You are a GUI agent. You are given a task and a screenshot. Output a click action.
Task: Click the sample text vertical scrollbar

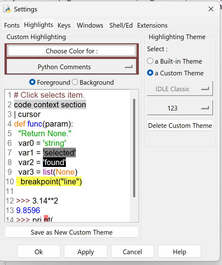coord(134,147)
